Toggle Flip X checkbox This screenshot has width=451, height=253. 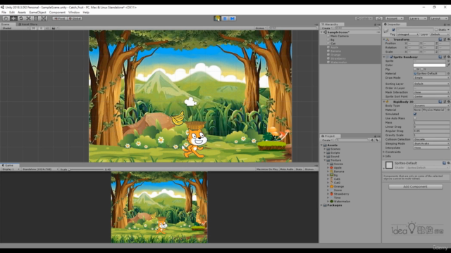(415, 70)
